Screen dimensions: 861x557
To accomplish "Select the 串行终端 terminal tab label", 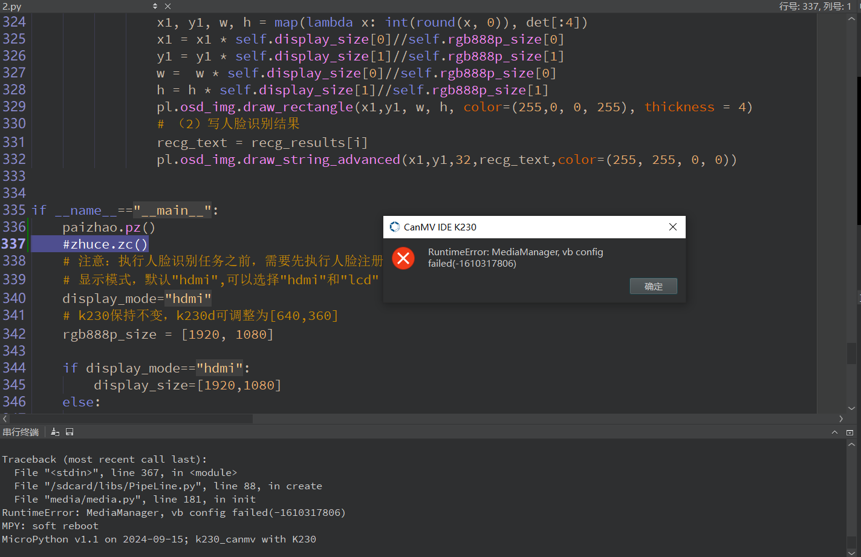I will tap(21, 432).
